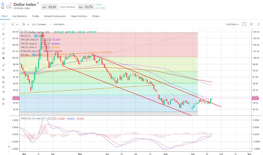This screenshot has width=263, height=155.
Task: Select the prediction and measurement tool
Action: click(x=3, y=53)
